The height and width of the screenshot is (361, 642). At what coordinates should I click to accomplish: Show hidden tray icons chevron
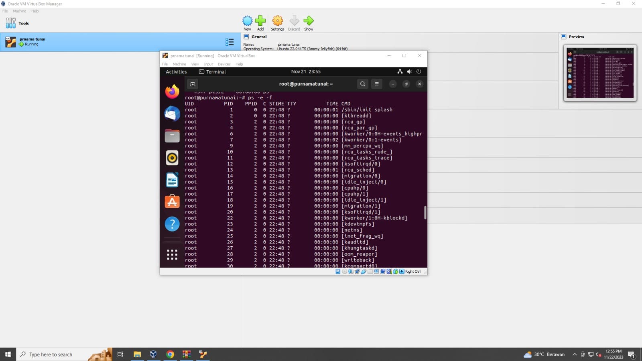[575, 354]
